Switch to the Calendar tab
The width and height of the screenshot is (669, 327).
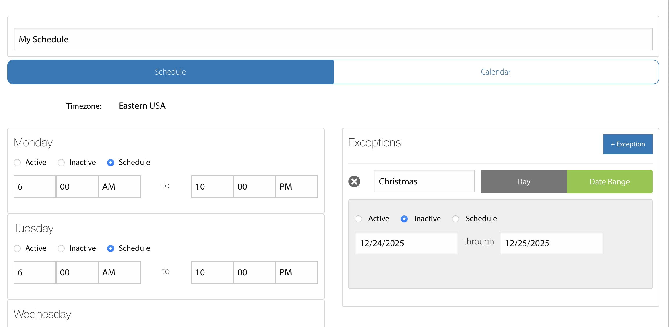[x=496, y=72]
